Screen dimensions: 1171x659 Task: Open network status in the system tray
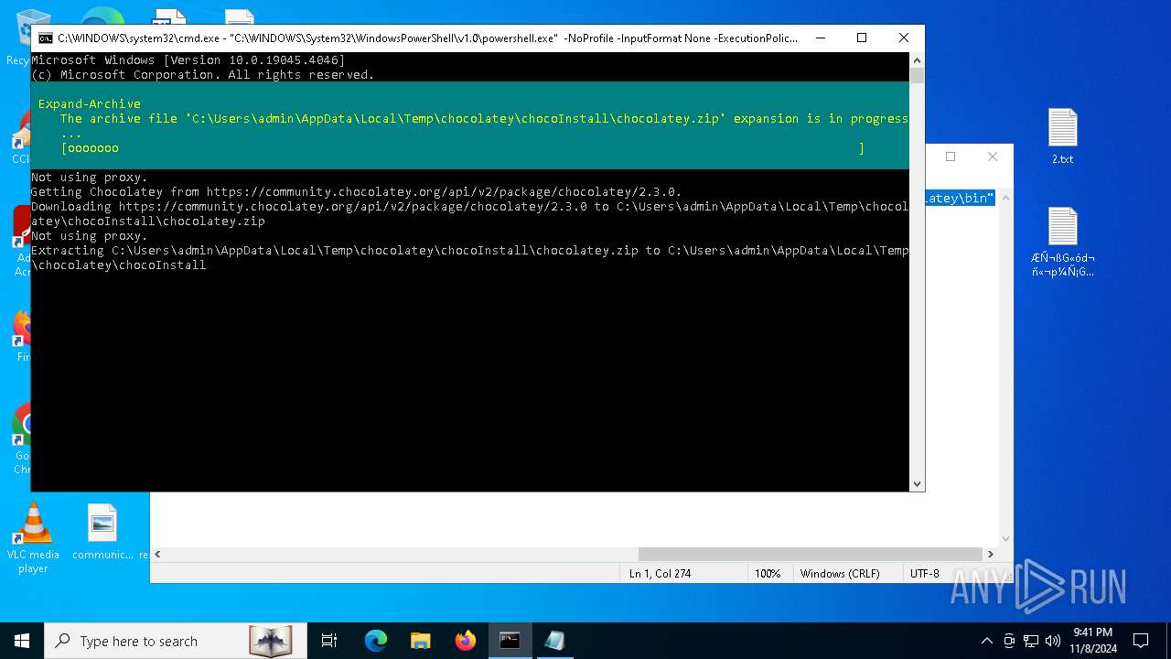pos(1031,641)
